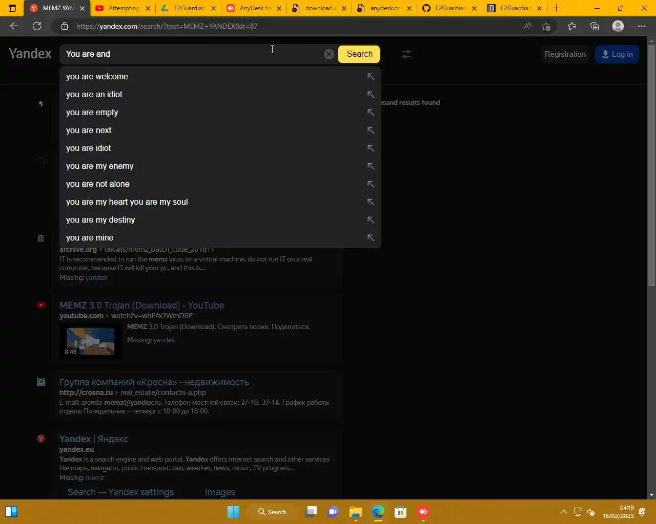
Task: Open Yandex search filter settings icon
Action: click(406, 54)
